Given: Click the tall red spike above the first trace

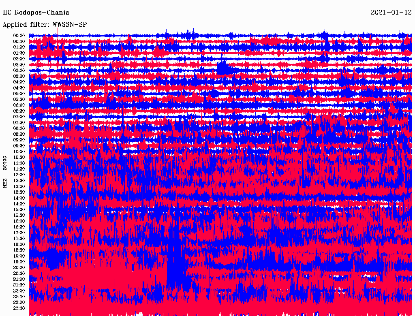Looking at the screenshot, I should pyautogui.click(x=58, y=31).
